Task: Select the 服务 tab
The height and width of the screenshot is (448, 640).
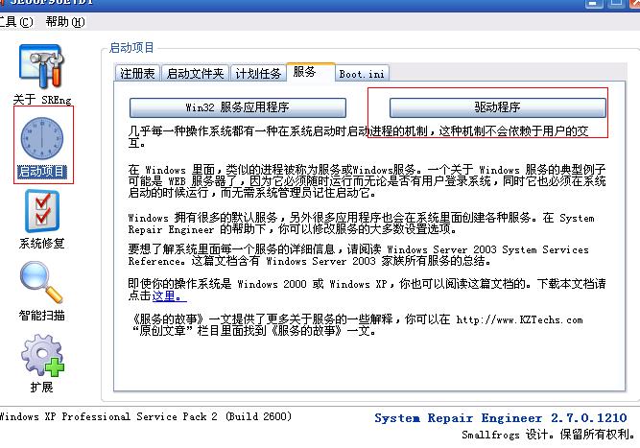Action: tap(311, 72)
